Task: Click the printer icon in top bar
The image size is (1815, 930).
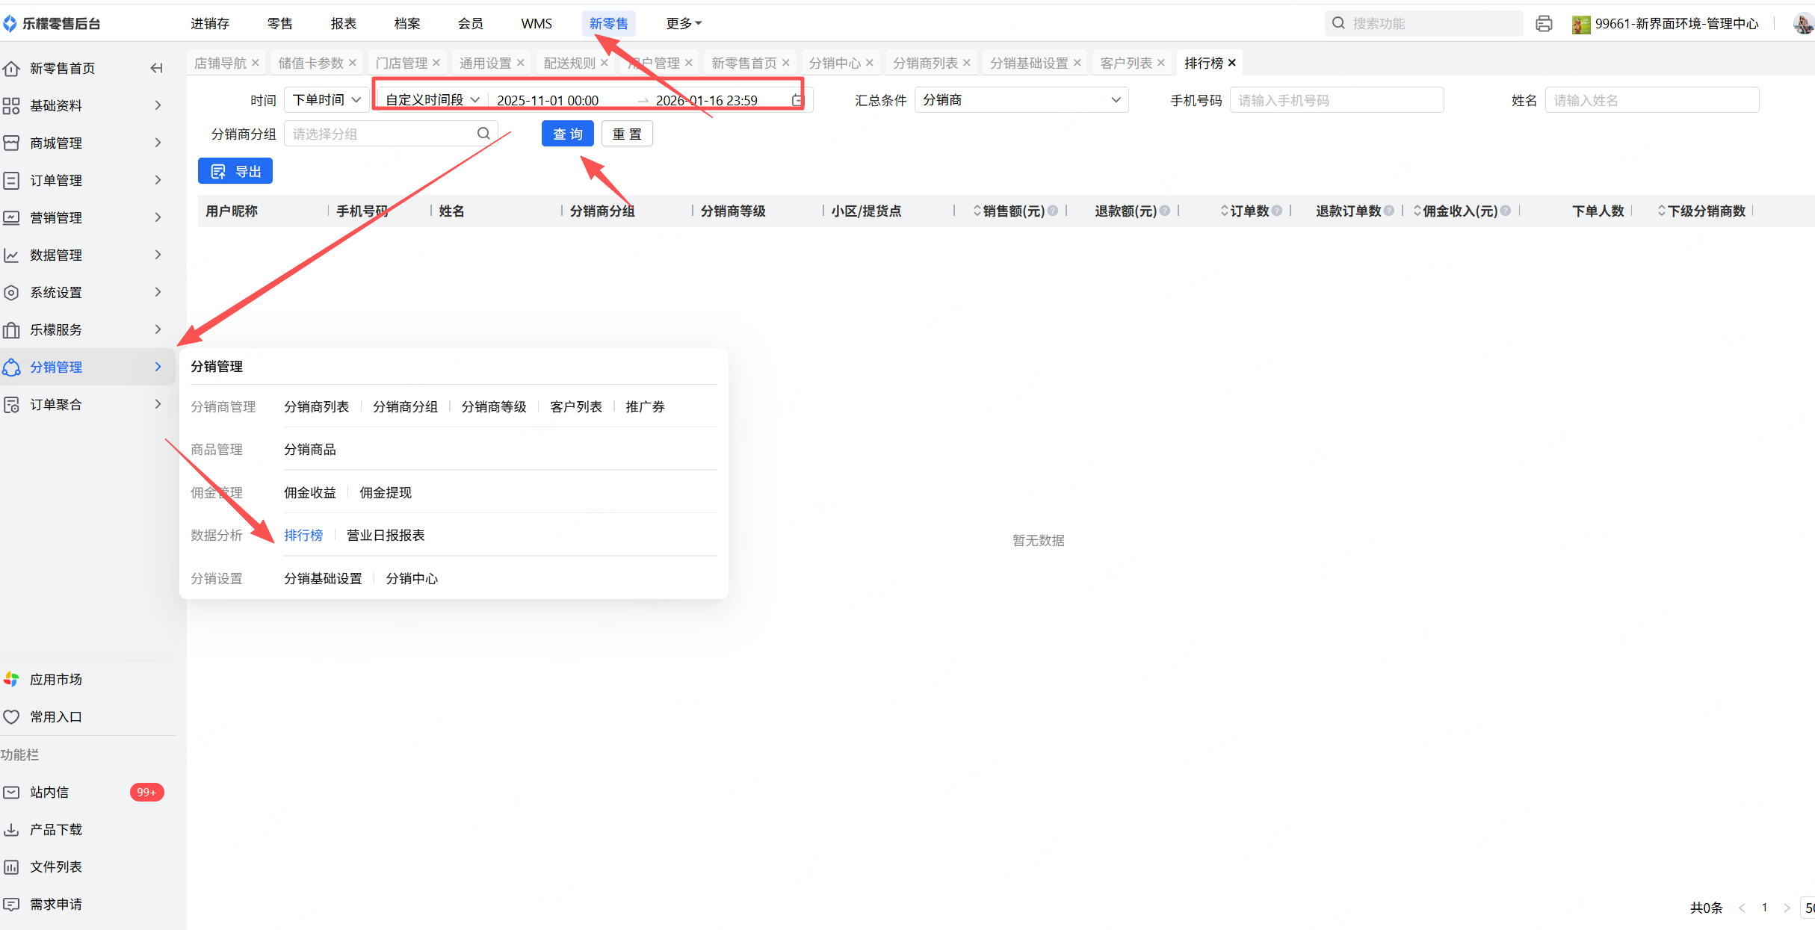Action: click(x=1544, y=24)
